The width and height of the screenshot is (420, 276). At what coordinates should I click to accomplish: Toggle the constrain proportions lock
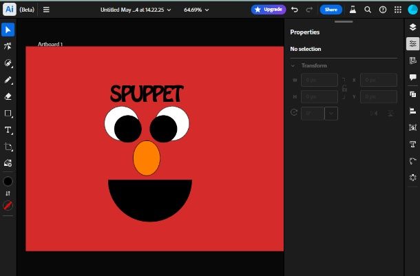[344, 88]
